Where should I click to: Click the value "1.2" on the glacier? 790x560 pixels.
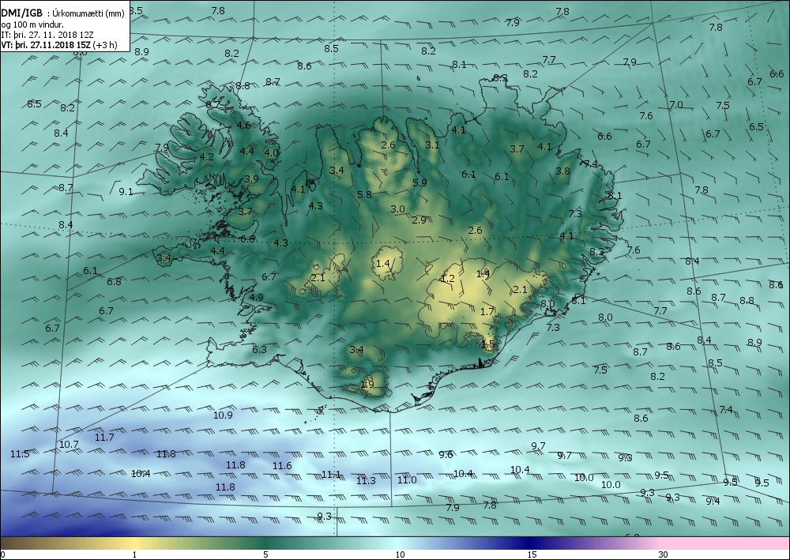pos(447,279)
